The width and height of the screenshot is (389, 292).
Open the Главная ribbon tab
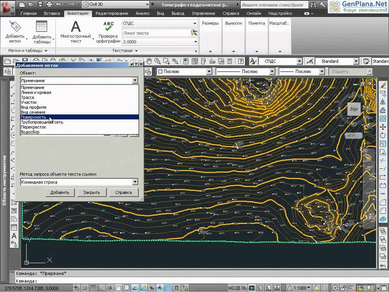tap(28, 13)
